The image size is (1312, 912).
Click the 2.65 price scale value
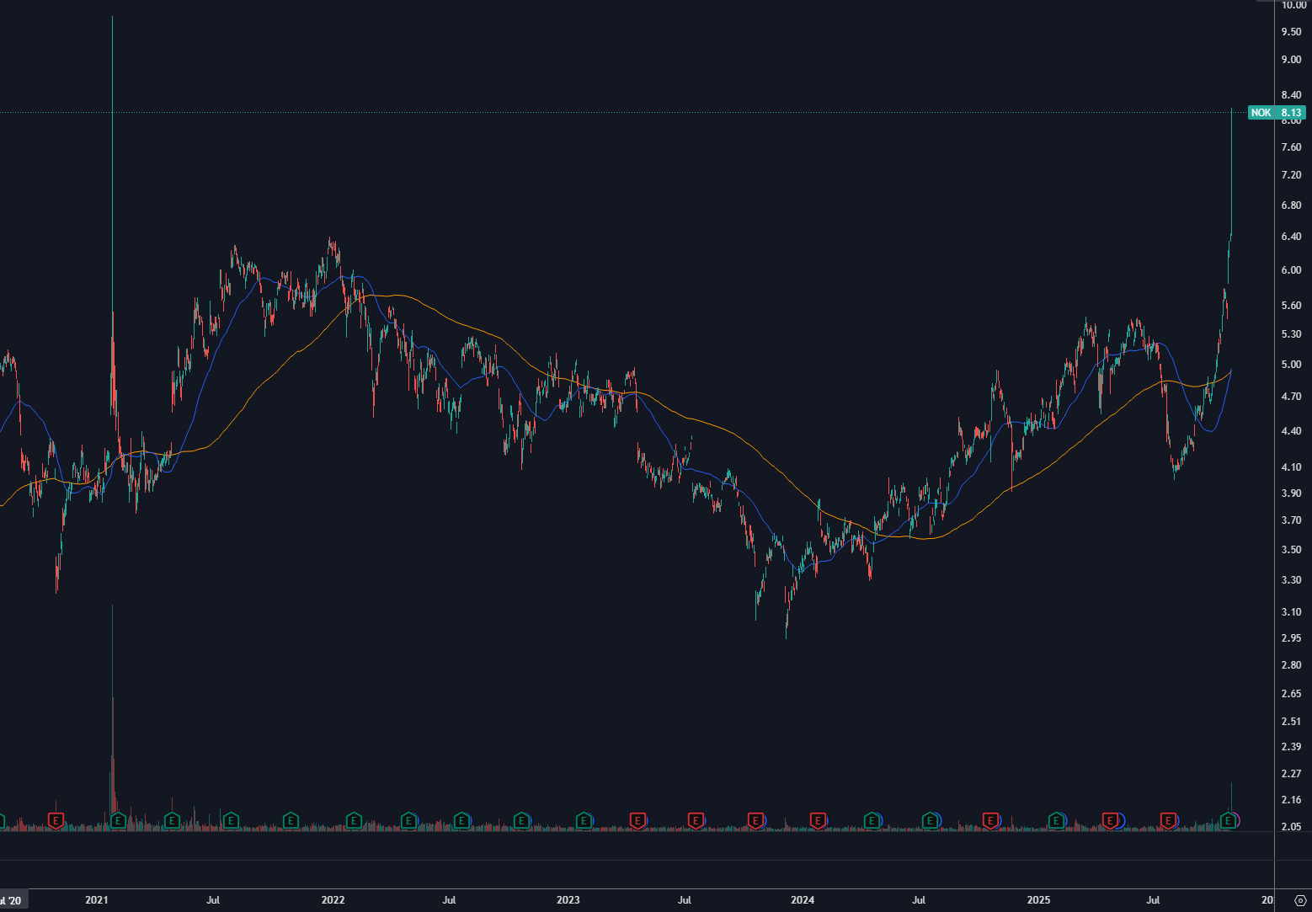(x=1292, y=694)
